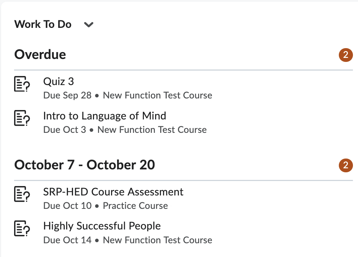Click the SRP-HED Course Assessment quiz icon

point(22,194)
